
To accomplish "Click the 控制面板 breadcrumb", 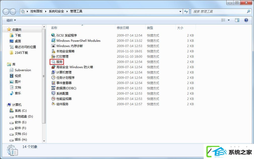I will coord(37,11).
